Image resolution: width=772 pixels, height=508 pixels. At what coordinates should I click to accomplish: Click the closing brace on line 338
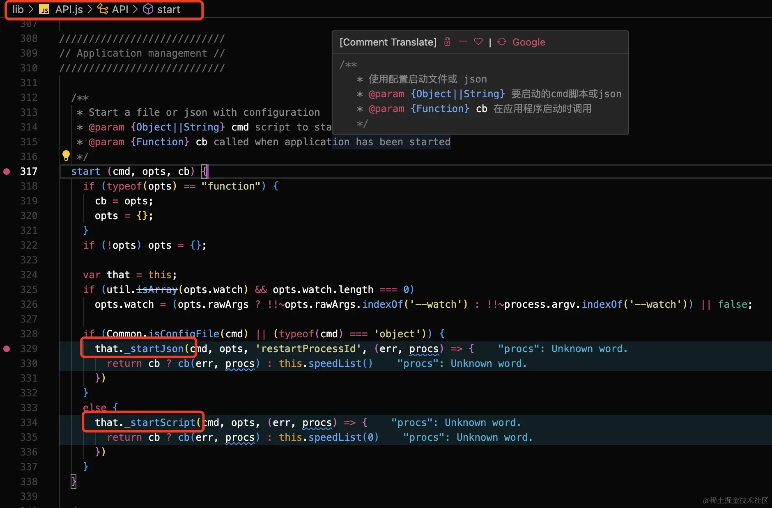pyautogui.click(x=74, y=482)
